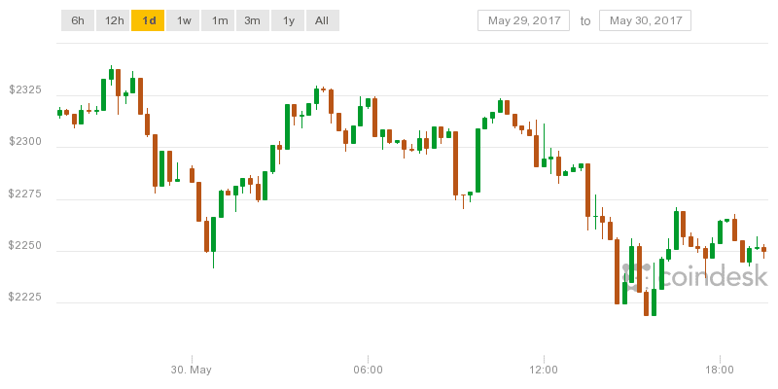Select the 6h time range
Screen dimensions: 778x389
point(78,20)
